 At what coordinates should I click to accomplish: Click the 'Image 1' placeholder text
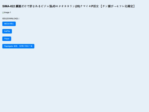7,12
